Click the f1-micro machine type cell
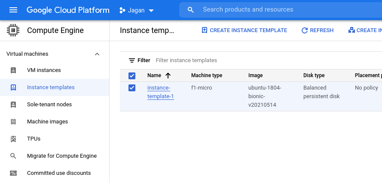 tap(202, 88)
